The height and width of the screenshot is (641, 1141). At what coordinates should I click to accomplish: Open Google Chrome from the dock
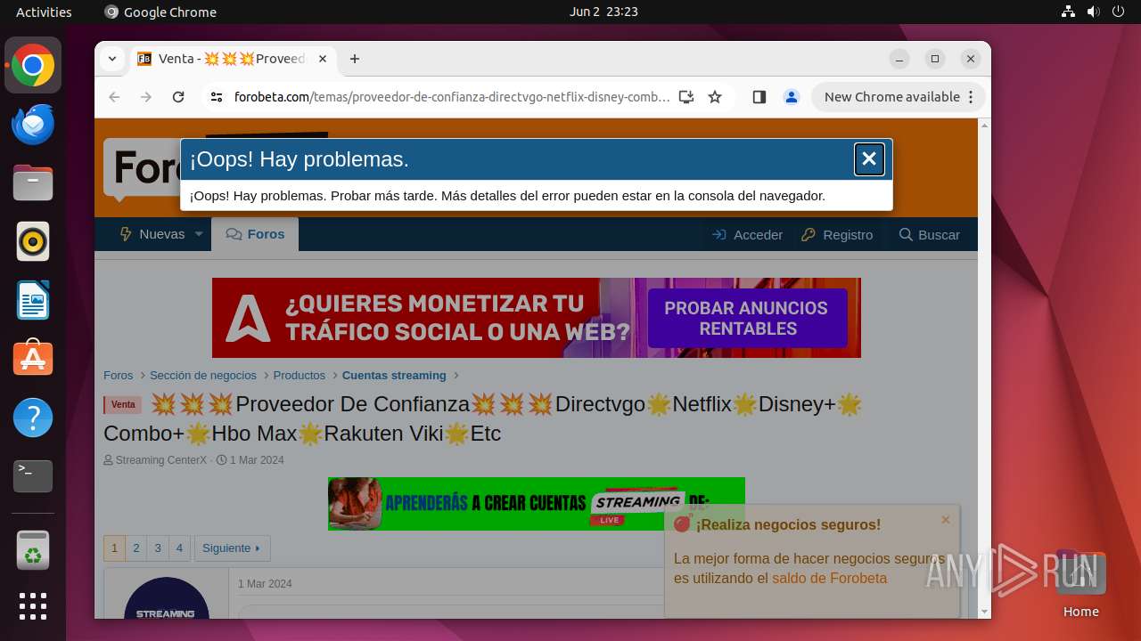click(33, 66)
